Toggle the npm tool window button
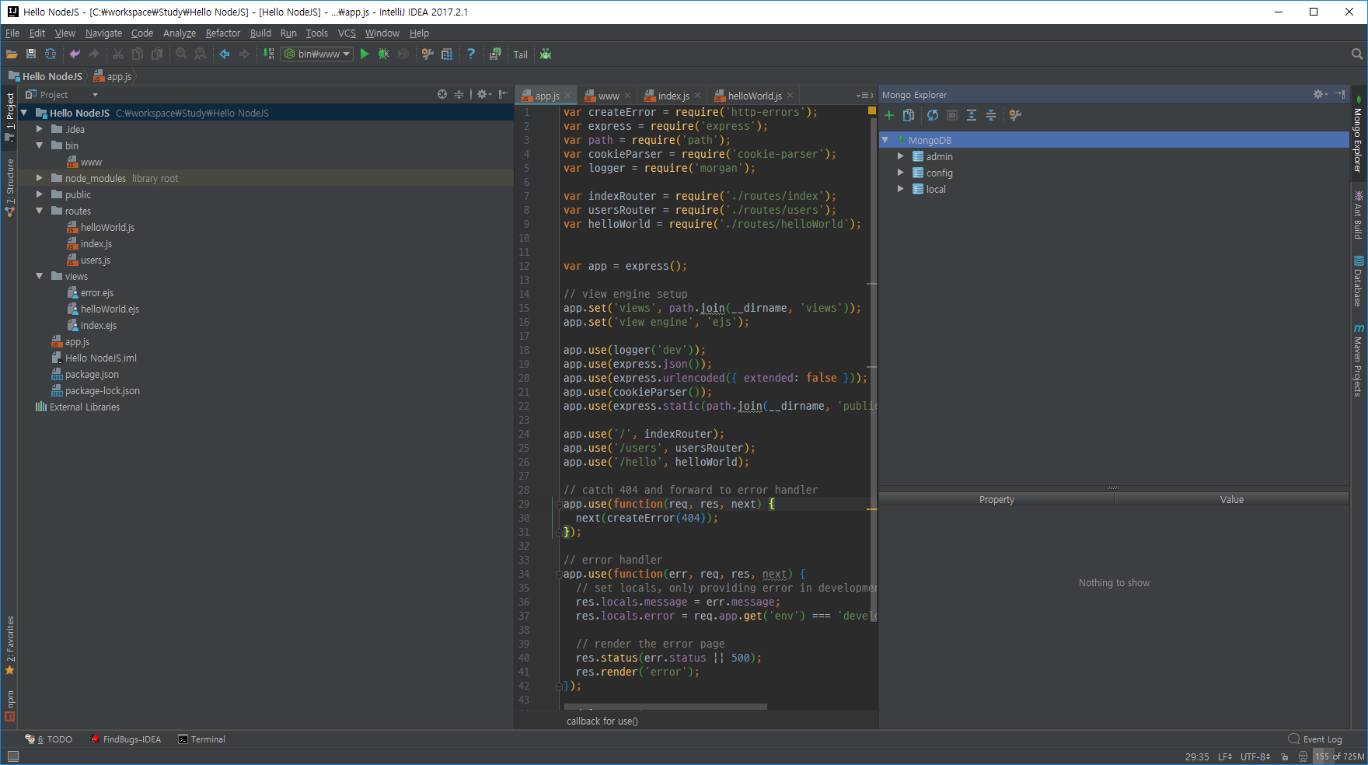Viewport: 1368px width, 765px height. (9, 705)
